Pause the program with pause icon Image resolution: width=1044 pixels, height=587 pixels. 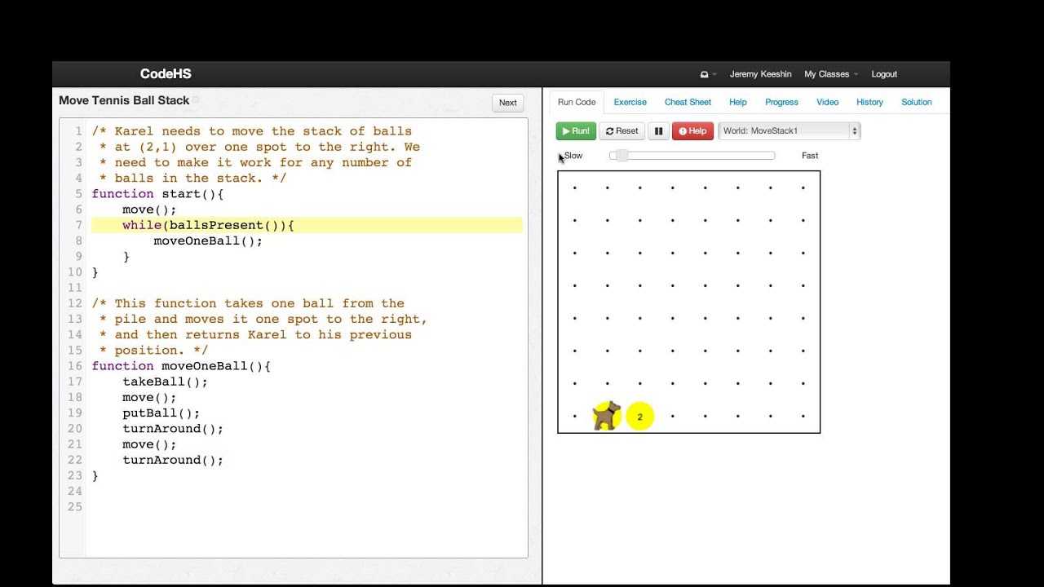(x=658, y=130)
